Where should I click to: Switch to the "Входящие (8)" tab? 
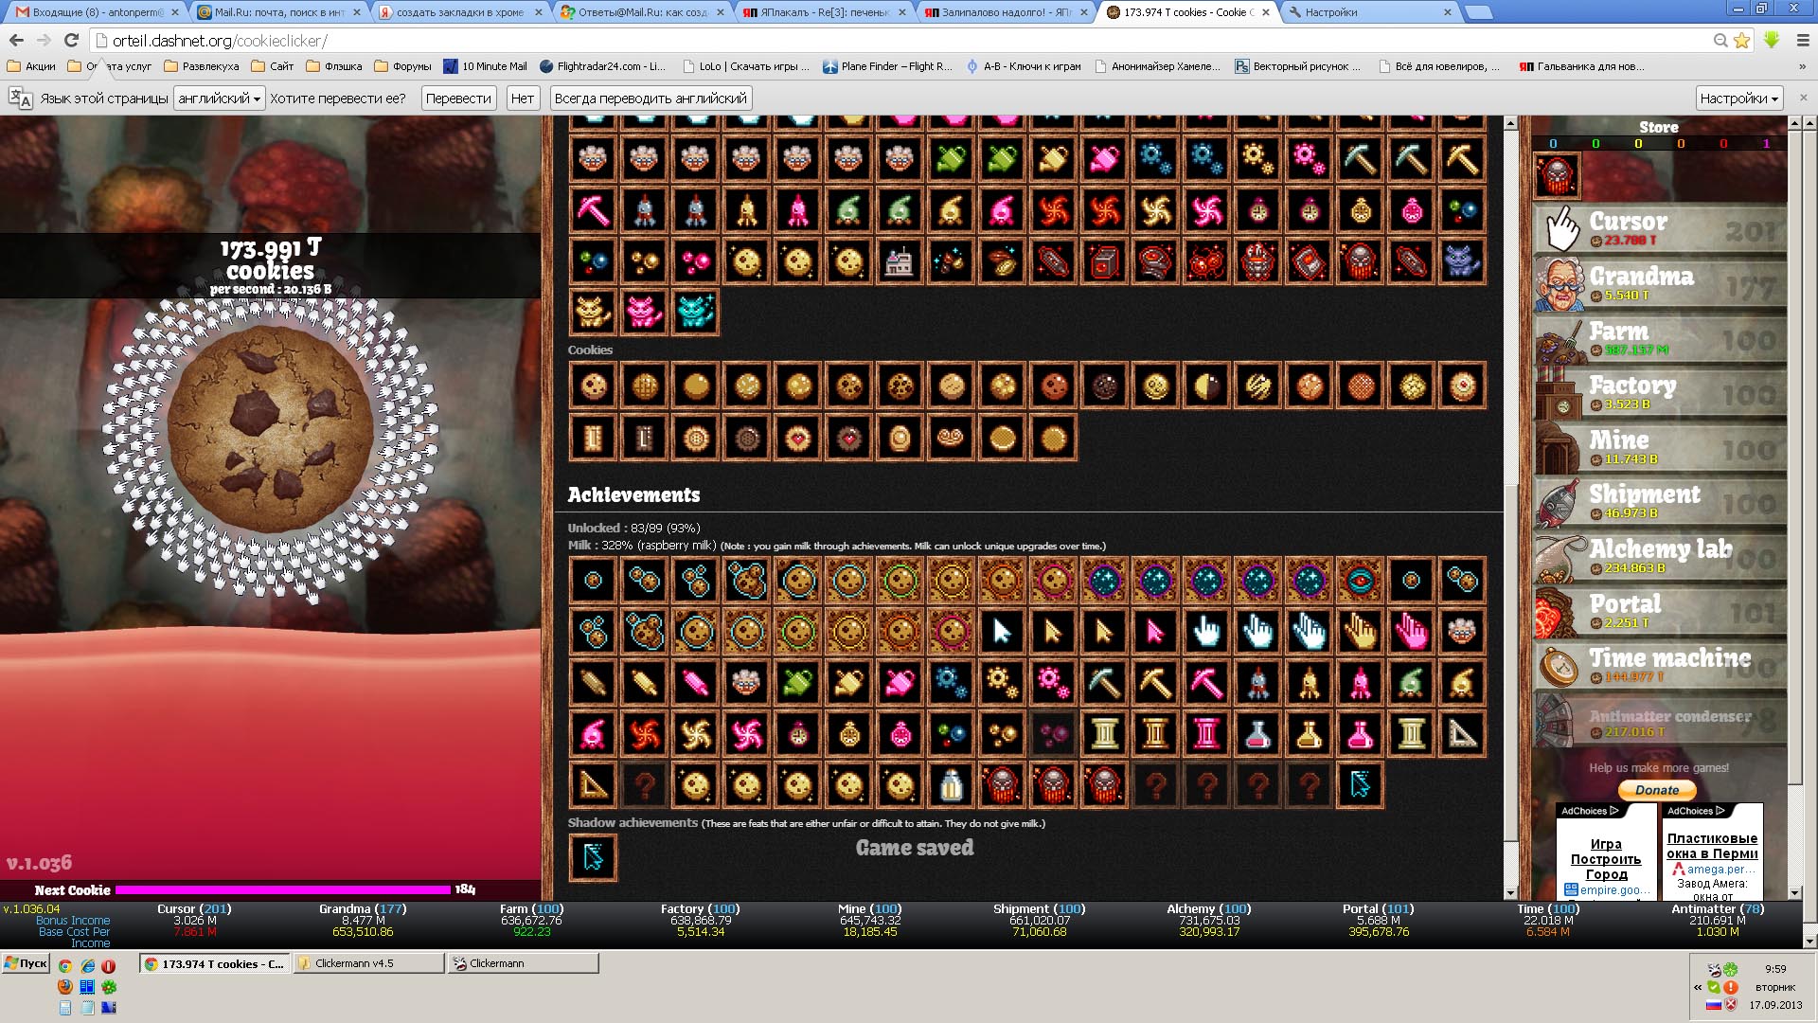coord(96,12)
